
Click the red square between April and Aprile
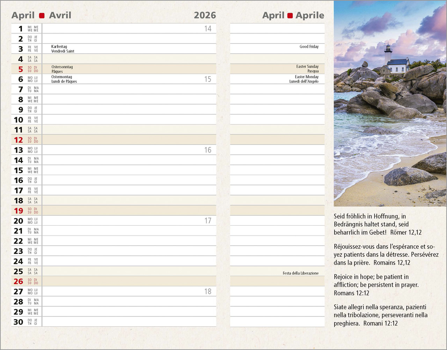[290, 15]
